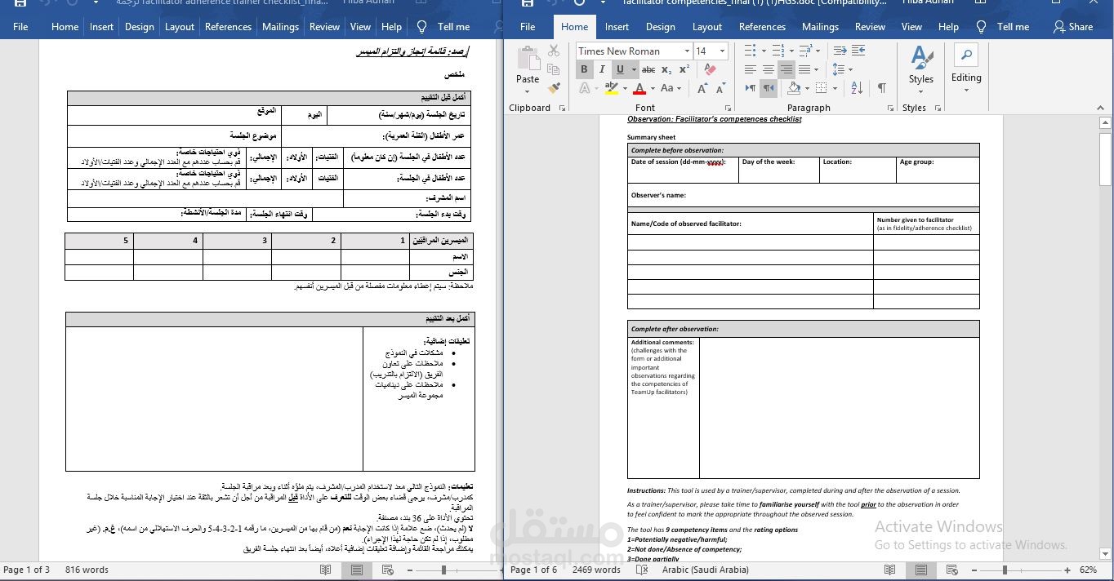Toggle Strikethrough formatting
The image size is (1114, 581).
click(648, 69)
